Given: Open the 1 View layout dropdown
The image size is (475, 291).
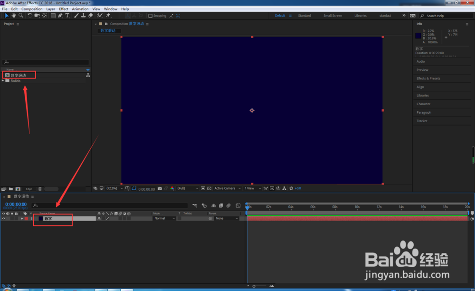Looking at the screenshot, I should tap(252, 189).
